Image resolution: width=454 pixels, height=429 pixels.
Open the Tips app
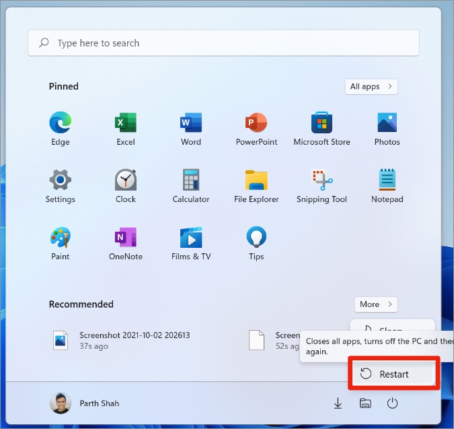click(x=256, y=243)
